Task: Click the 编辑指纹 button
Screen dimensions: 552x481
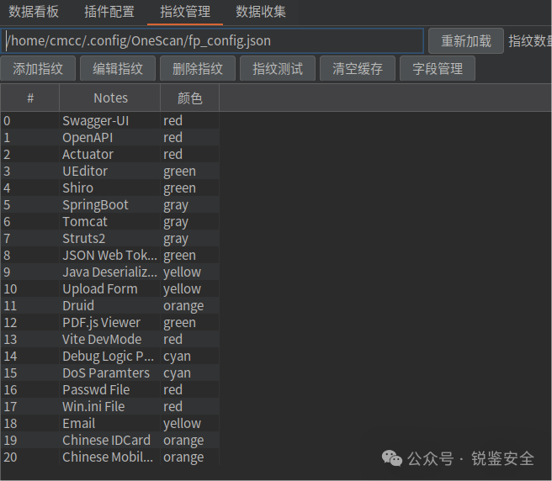Action: (118, 68)
